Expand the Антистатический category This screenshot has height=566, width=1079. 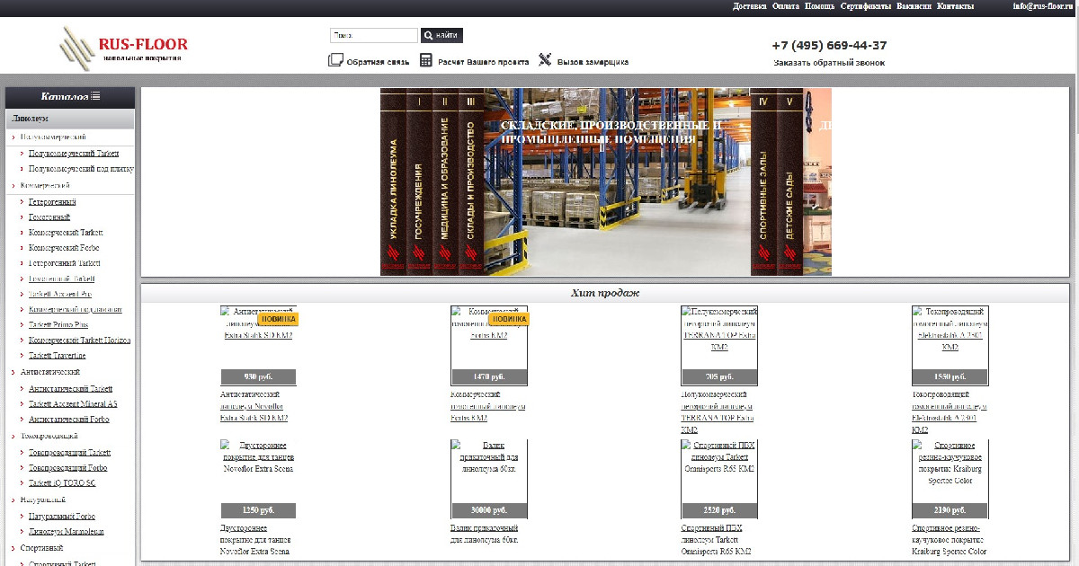coord(50,372)
